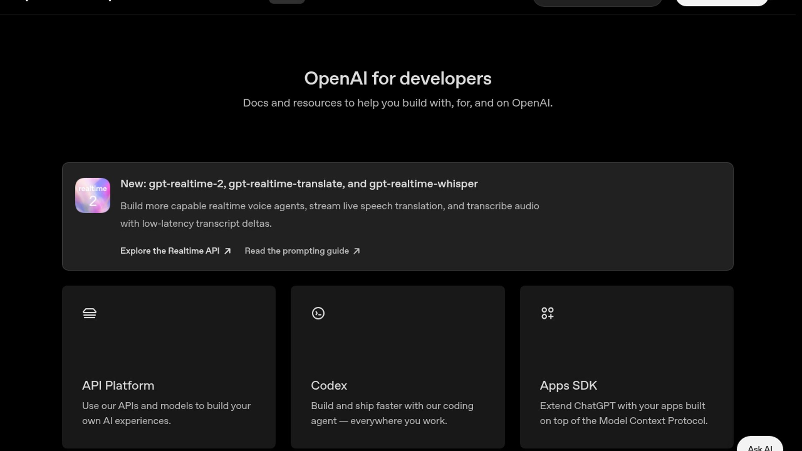This screenshot has width=802, height=451.
Task: Click the gpt-realtime-2 announcement headline
Action: (x=299, y=184)
